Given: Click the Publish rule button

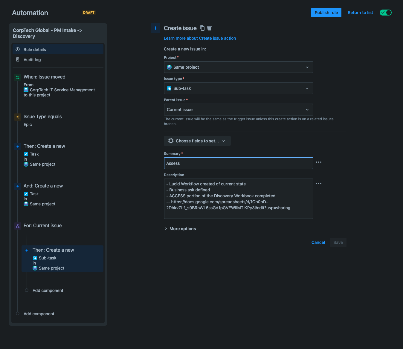Looking at the screenshot, I should click(326, 13).
